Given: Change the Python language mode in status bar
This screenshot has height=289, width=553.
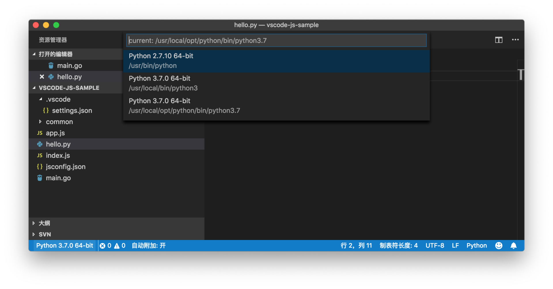Looking at the screenshot, I should coord(476,246).
